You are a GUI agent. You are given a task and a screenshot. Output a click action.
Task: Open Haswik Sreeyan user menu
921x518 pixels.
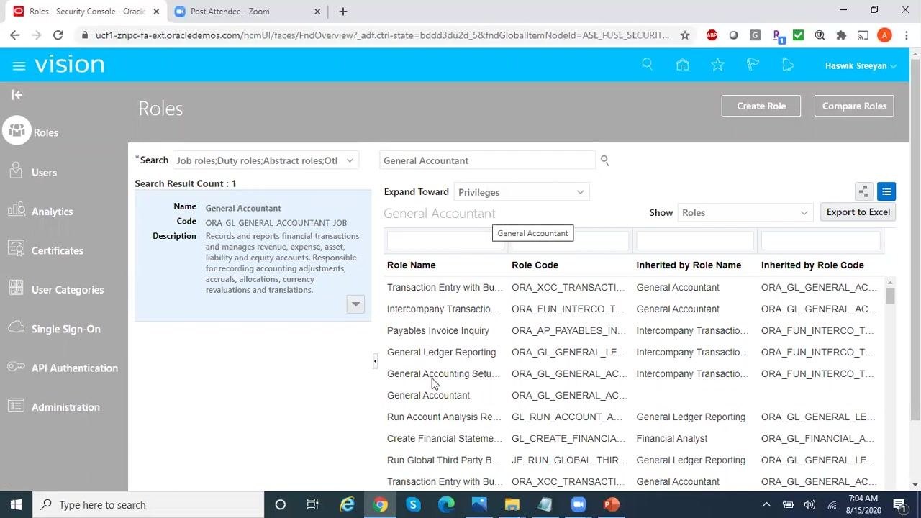pyautogui.click(x=861, y=65)
